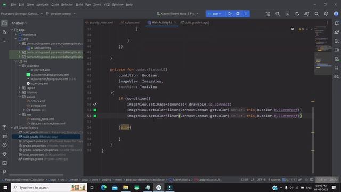Open the Problems tool window icon
The width and height of the screenshot is (341, 192).
[x=4, y=145]
